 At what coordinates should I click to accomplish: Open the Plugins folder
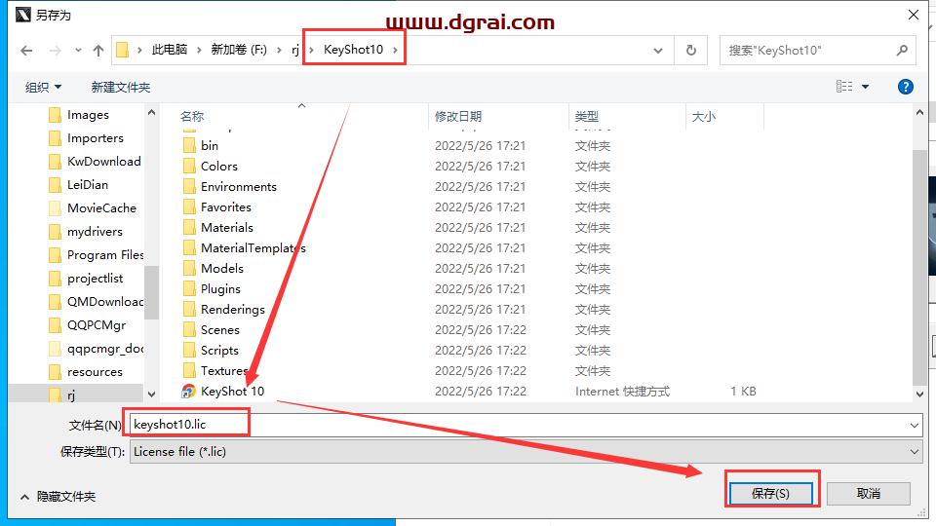(x=220, y=289)
